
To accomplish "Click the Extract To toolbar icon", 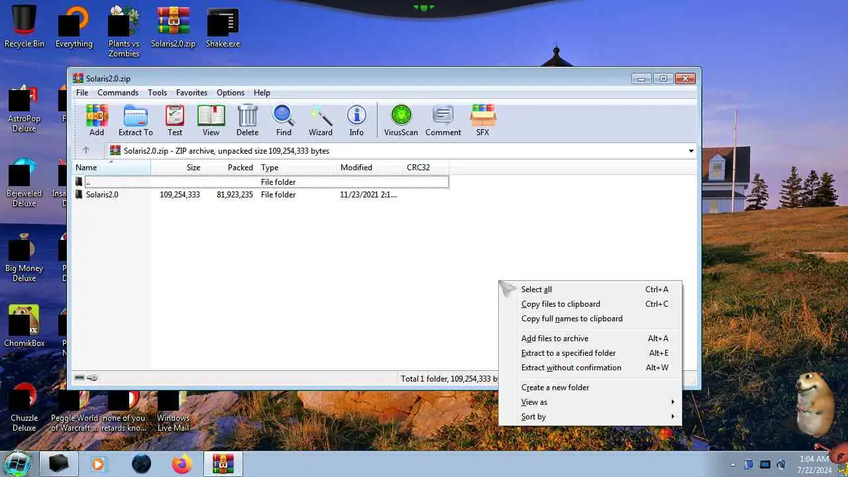I will coord(135,121).
